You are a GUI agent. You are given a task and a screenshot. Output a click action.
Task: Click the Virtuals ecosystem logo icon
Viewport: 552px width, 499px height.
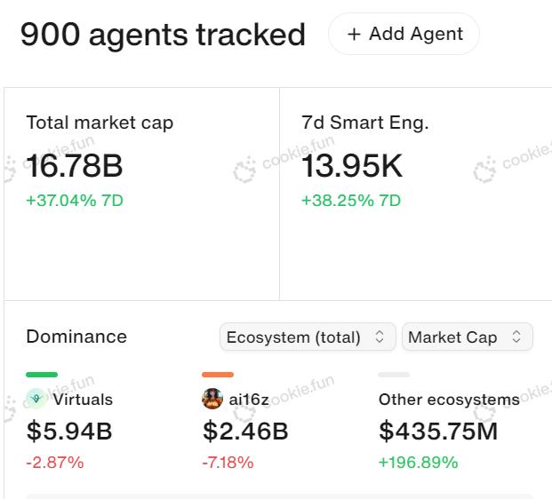click(x=36, y=399)
